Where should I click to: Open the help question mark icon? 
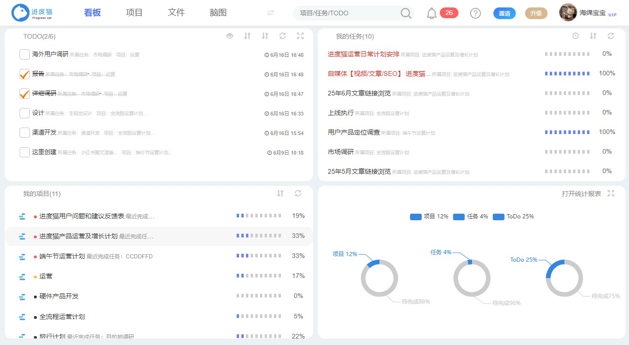click(x=475, y=13)
